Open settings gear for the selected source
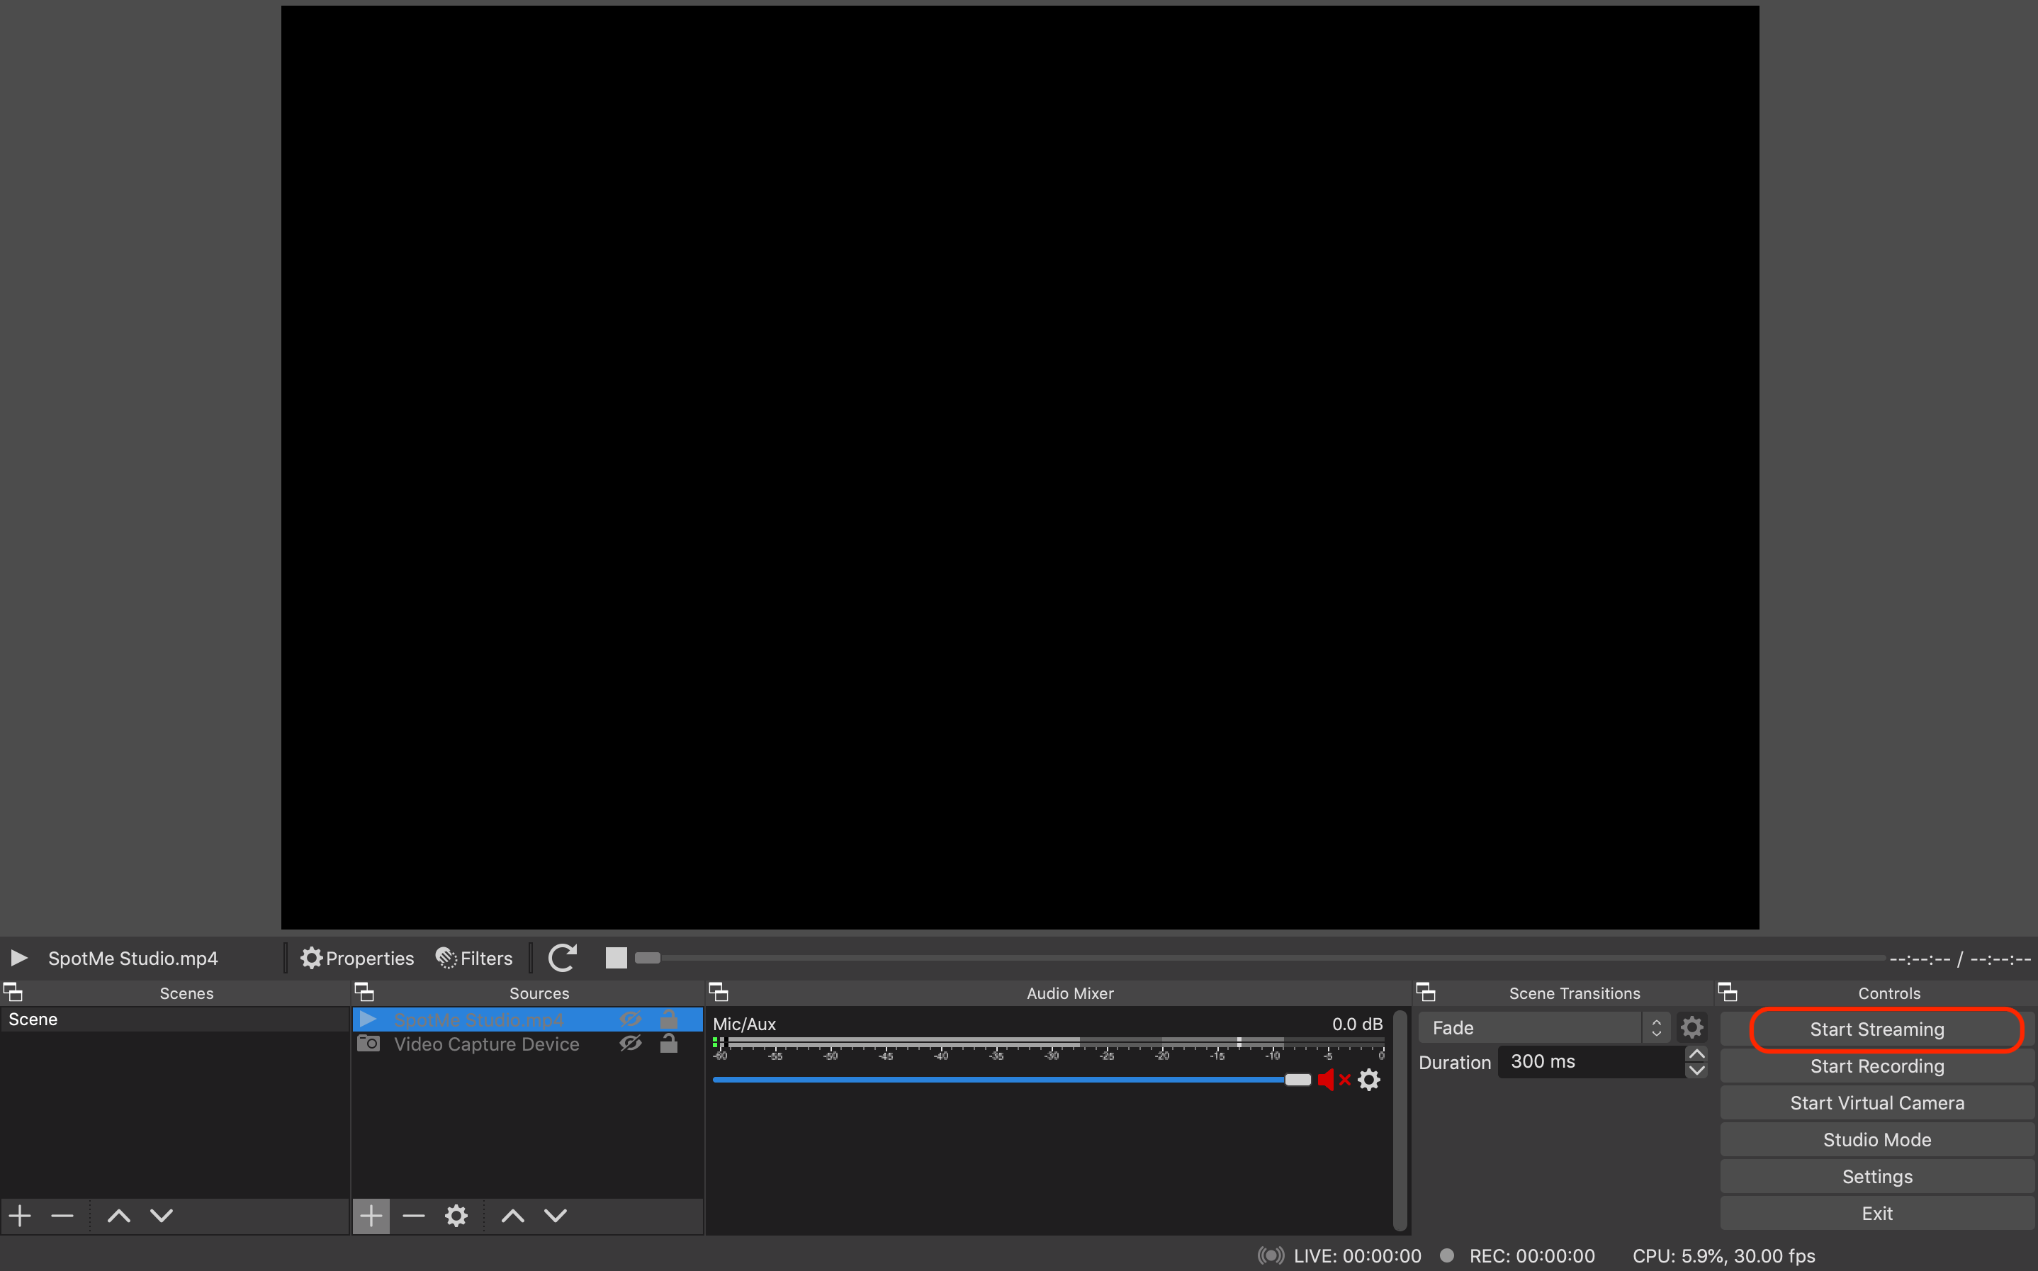This screenshot has width=2038, height=1271. pyautogui.click(x=456, y=1216)
